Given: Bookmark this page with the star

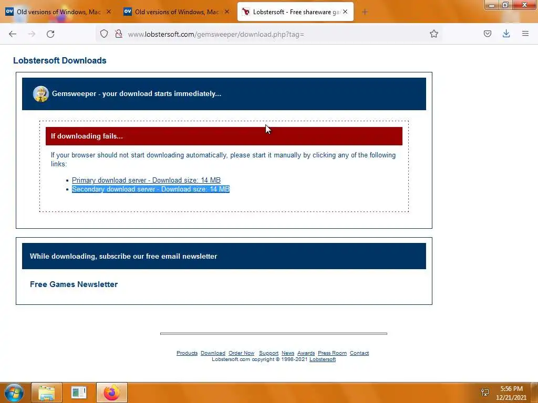Looking at the screenshot, I should click(433, 34).
